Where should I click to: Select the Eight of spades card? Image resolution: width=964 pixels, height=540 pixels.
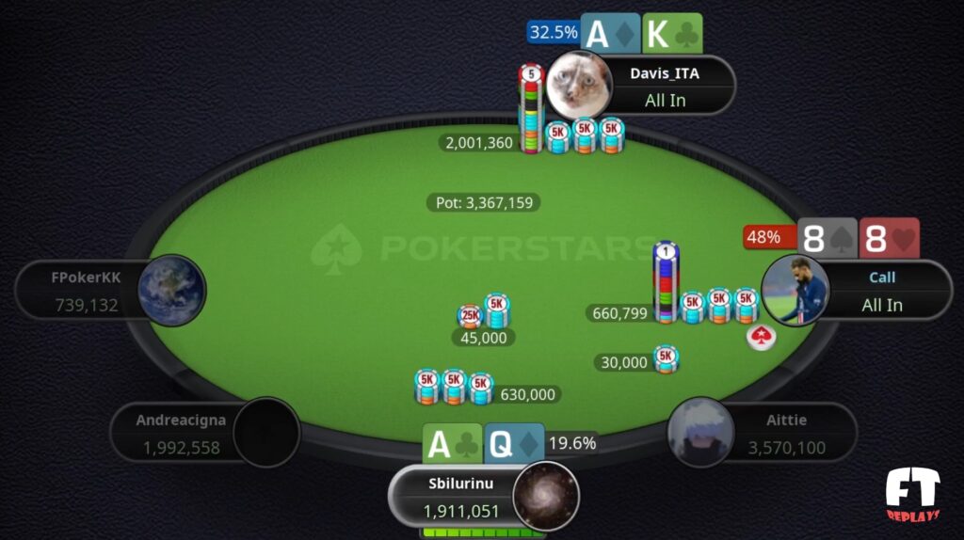[827, 238]
